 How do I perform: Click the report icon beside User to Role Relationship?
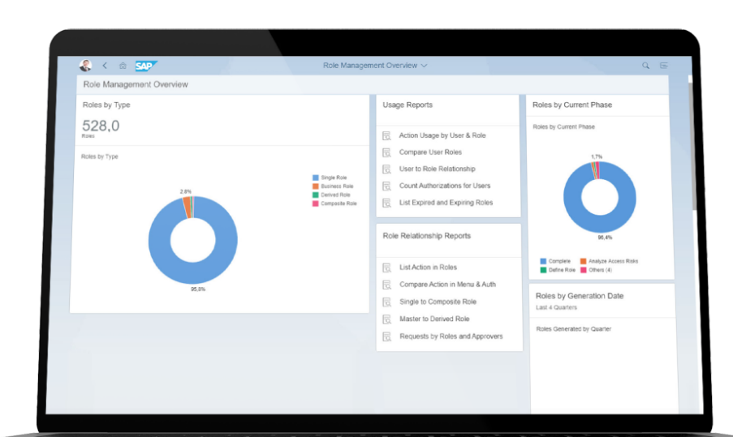[x=386, y=169]
